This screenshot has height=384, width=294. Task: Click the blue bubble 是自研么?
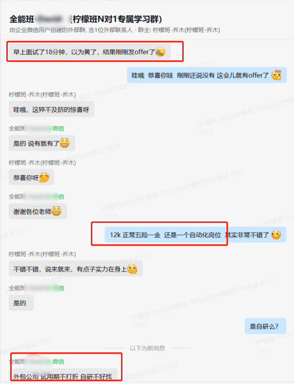point(265,326)
